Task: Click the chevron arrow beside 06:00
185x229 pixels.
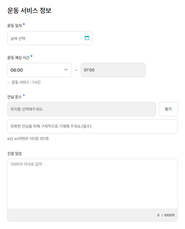Action: pos(66,70)
